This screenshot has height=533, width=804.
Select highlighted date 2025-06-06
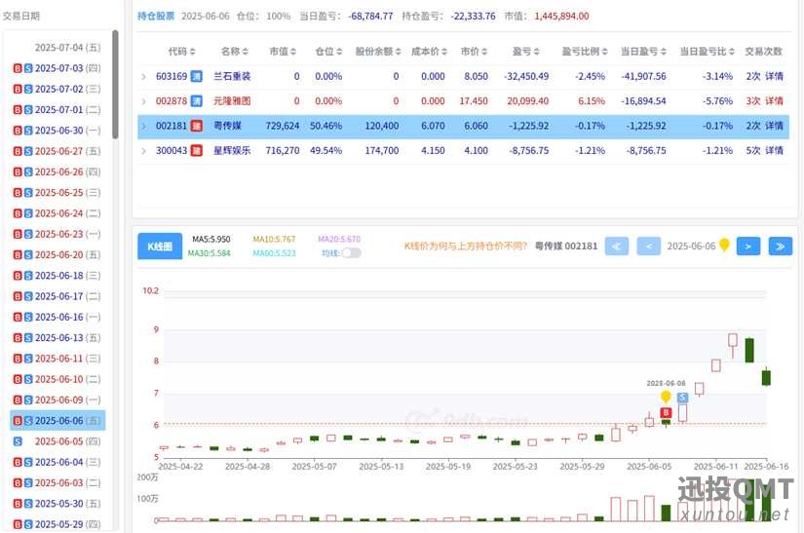[57, 420]
